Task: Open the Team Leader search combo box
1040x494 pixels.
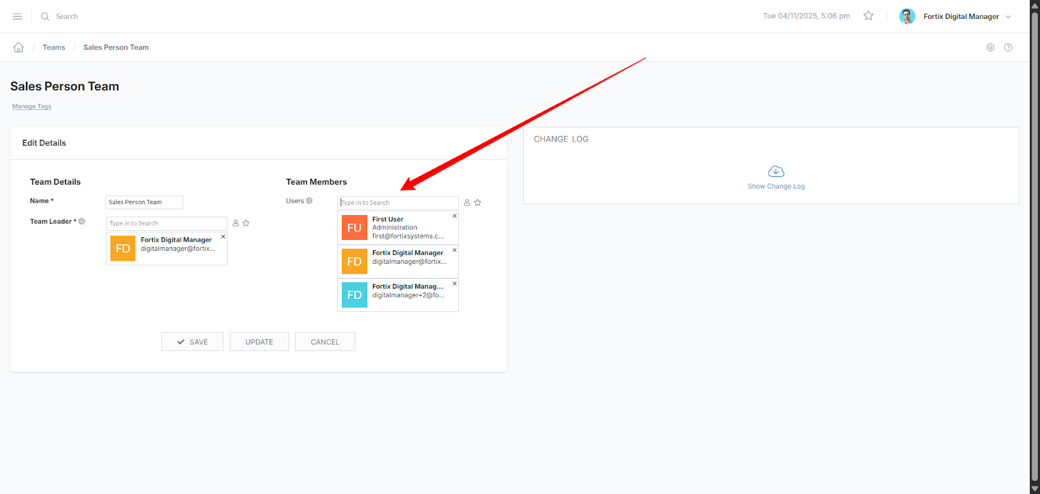Action: [166, 224]
